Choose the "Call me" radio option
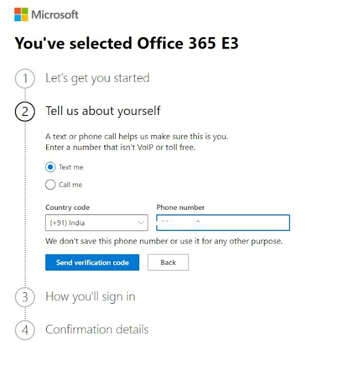Viewport: 343px width, 366px height. tap(50, 185)
